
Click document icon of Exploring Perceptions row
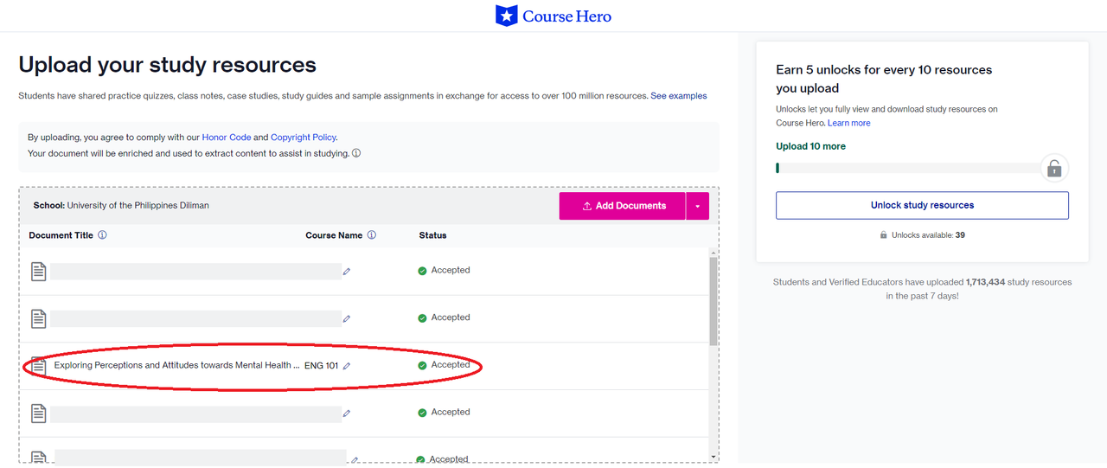(x=39, y=366)
